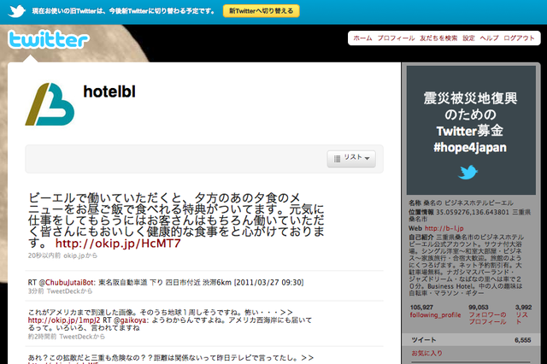Click 新Twitterへ切り替える button
547x364 pixels.
pos(261,11)
